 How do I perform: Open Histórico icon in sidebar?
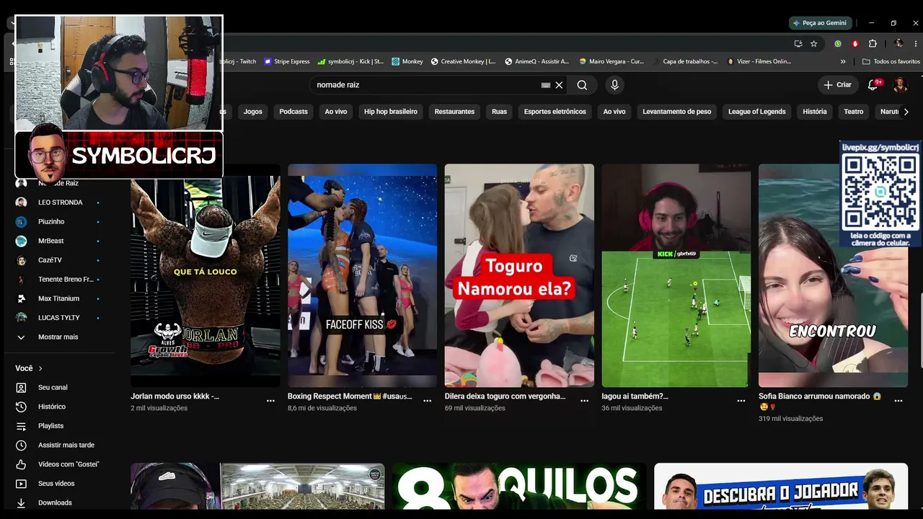pyautogui.click(x=21, y=407)
